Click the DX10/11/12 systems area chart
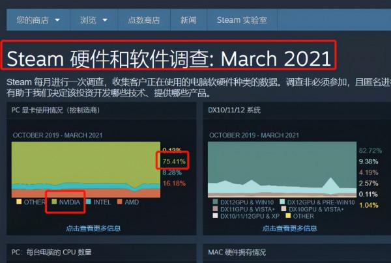Image resolution: width=391 pixels, height=263 pixels. click(x=282, y=170)
